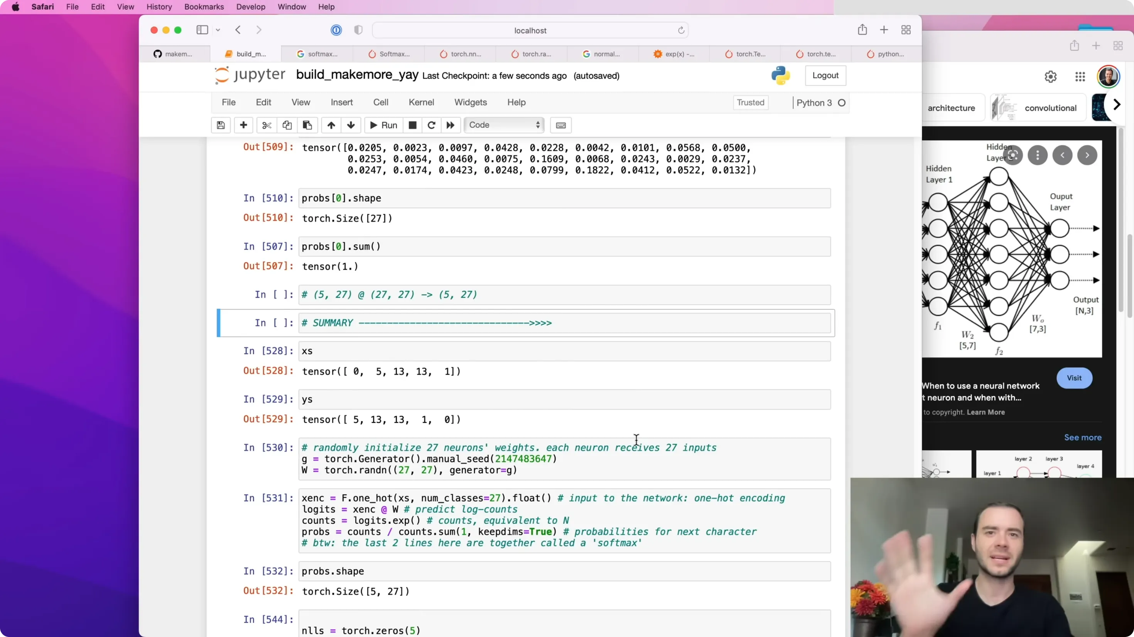Screen dimensions: 1134x637
Task: Open settings gear in background Google window
Action: 1051,77
